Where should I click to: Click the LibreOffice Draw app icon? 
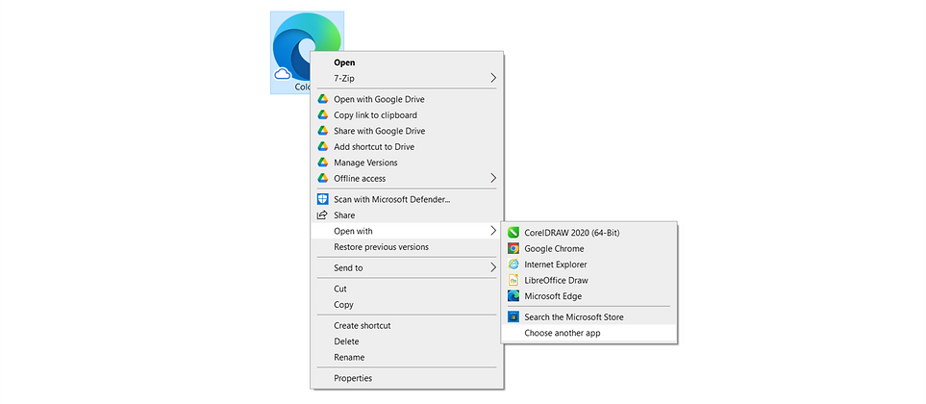(513, 280)
